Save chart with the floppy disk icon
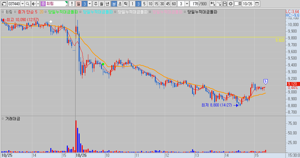Viewport: 300px width, 158px height. (225, 4)
